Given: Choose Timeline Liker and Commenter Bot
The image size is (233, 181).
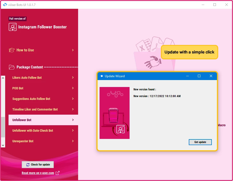Looking at the screenshot, I should 43,109.
